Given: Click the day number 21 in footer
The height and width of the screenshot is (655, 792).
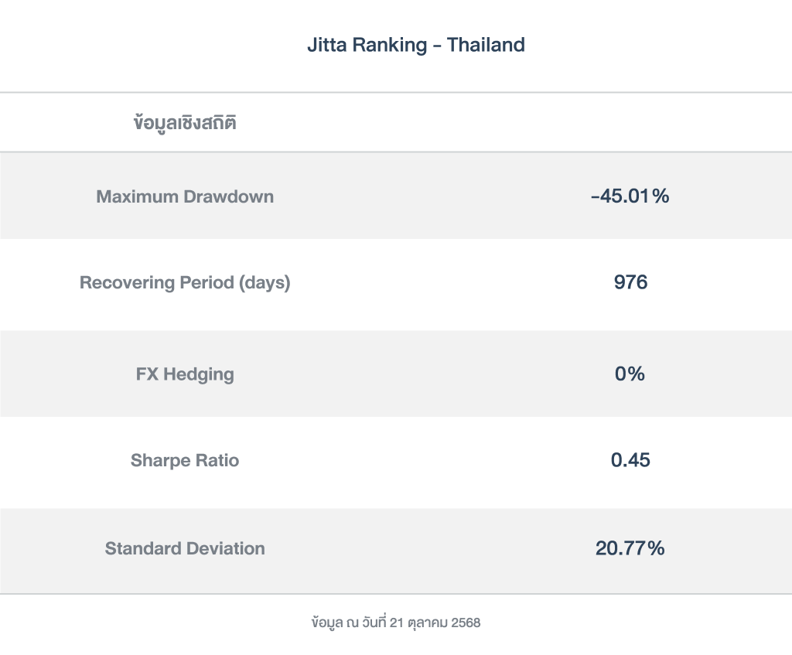Looking at the screenshot, I should pyautogui.click(x=398, y=623).
